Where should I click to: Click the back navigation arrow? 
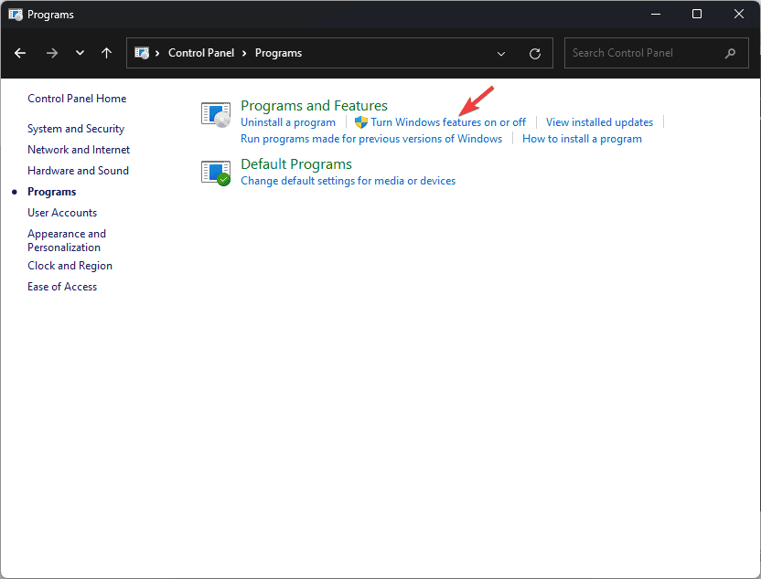20,53
